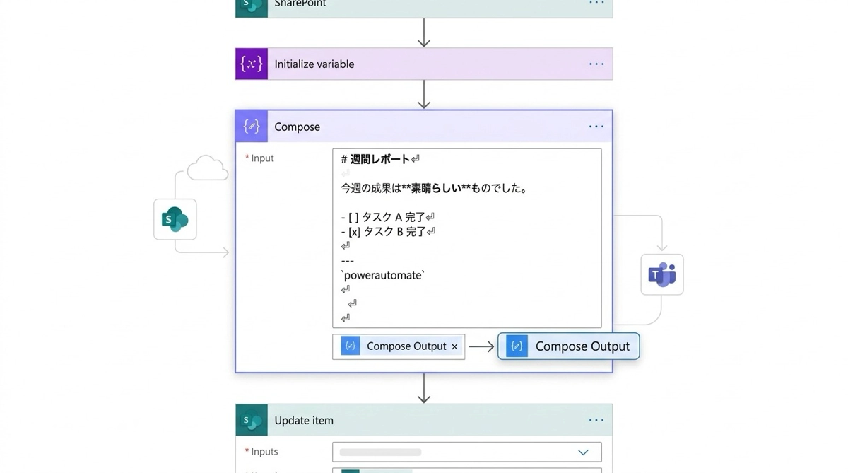848x473 pixels.
Task: Collapse the Update item step via its title
Action: click(303, 420)
